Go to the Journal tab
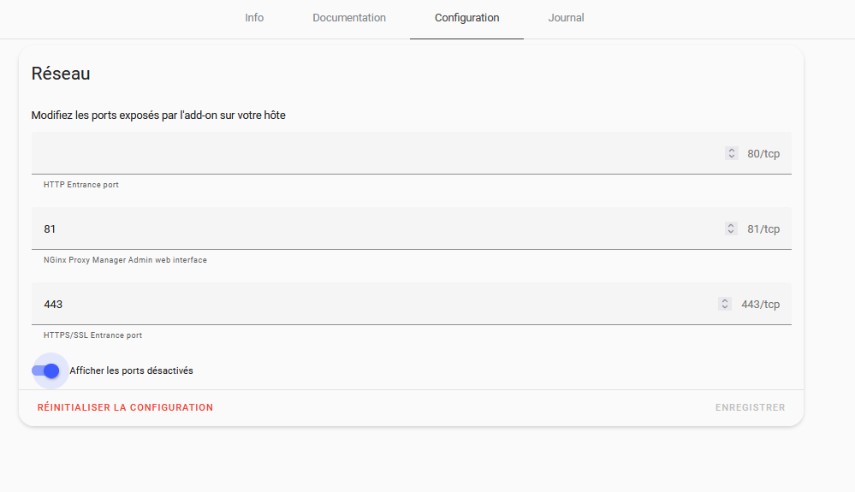The width and height of the screenshot is (855, 492). [566, 18]
